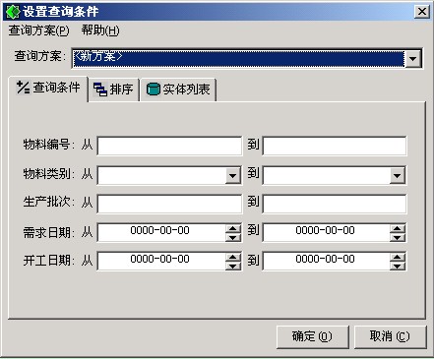This screenshot has width=434, height=359.
Task: Open the 帮助(H) menu
Action: point(100,30)
